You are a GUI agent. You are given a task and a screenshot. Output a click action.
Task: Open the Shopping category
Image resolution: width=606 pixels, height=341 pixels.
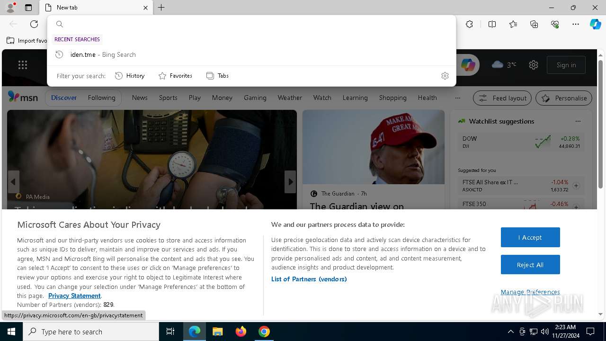tap(392, 98)
